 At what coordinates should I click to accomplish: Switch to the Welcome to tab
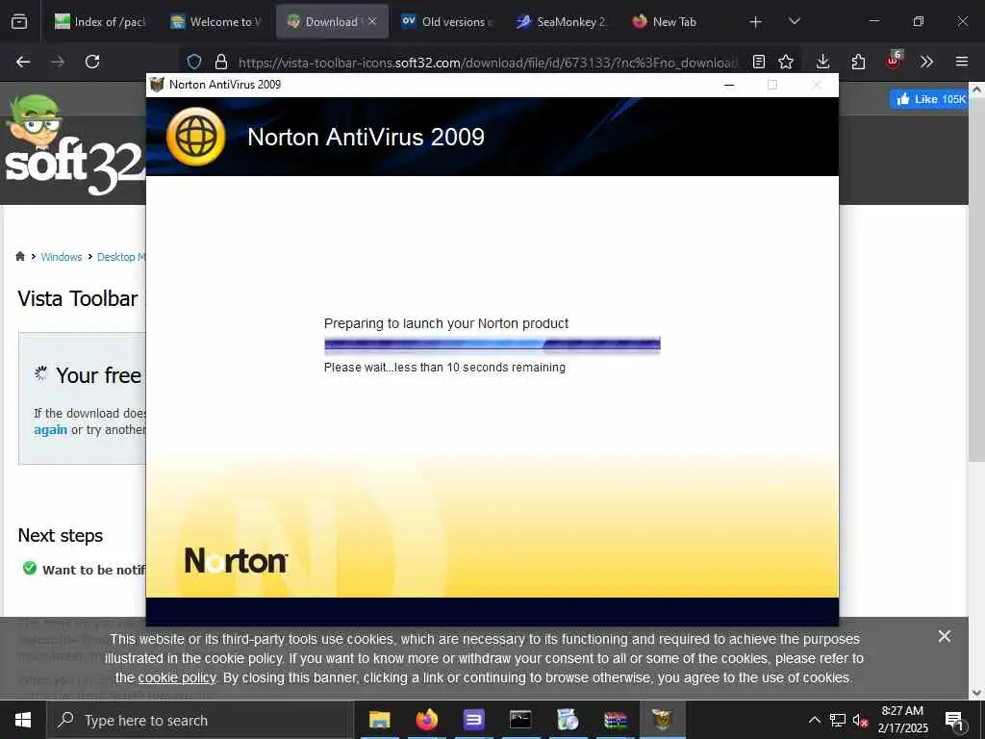(x=216, y=22)
